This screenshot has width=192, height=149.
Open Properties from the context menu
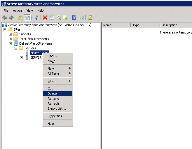click(57, 116)
